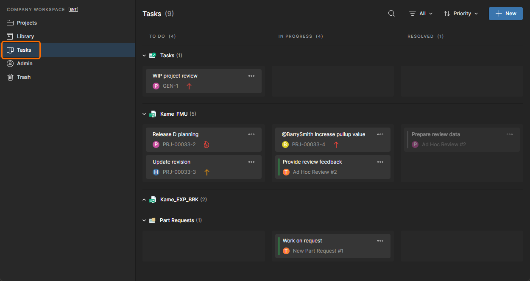Open options menu for Work on request
Viewport: 530px width, 281px height.
tap(380, 241)
